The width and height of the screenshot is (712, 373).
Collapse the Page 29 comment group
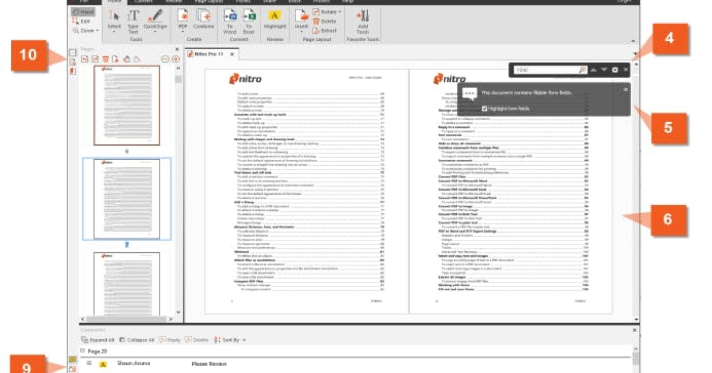tap(82, 351)
